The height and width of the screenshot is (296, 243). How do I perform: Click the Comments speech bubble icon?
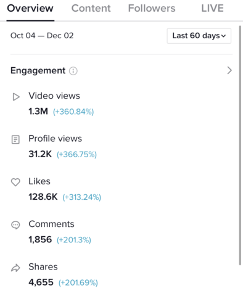tap(15, 225)
